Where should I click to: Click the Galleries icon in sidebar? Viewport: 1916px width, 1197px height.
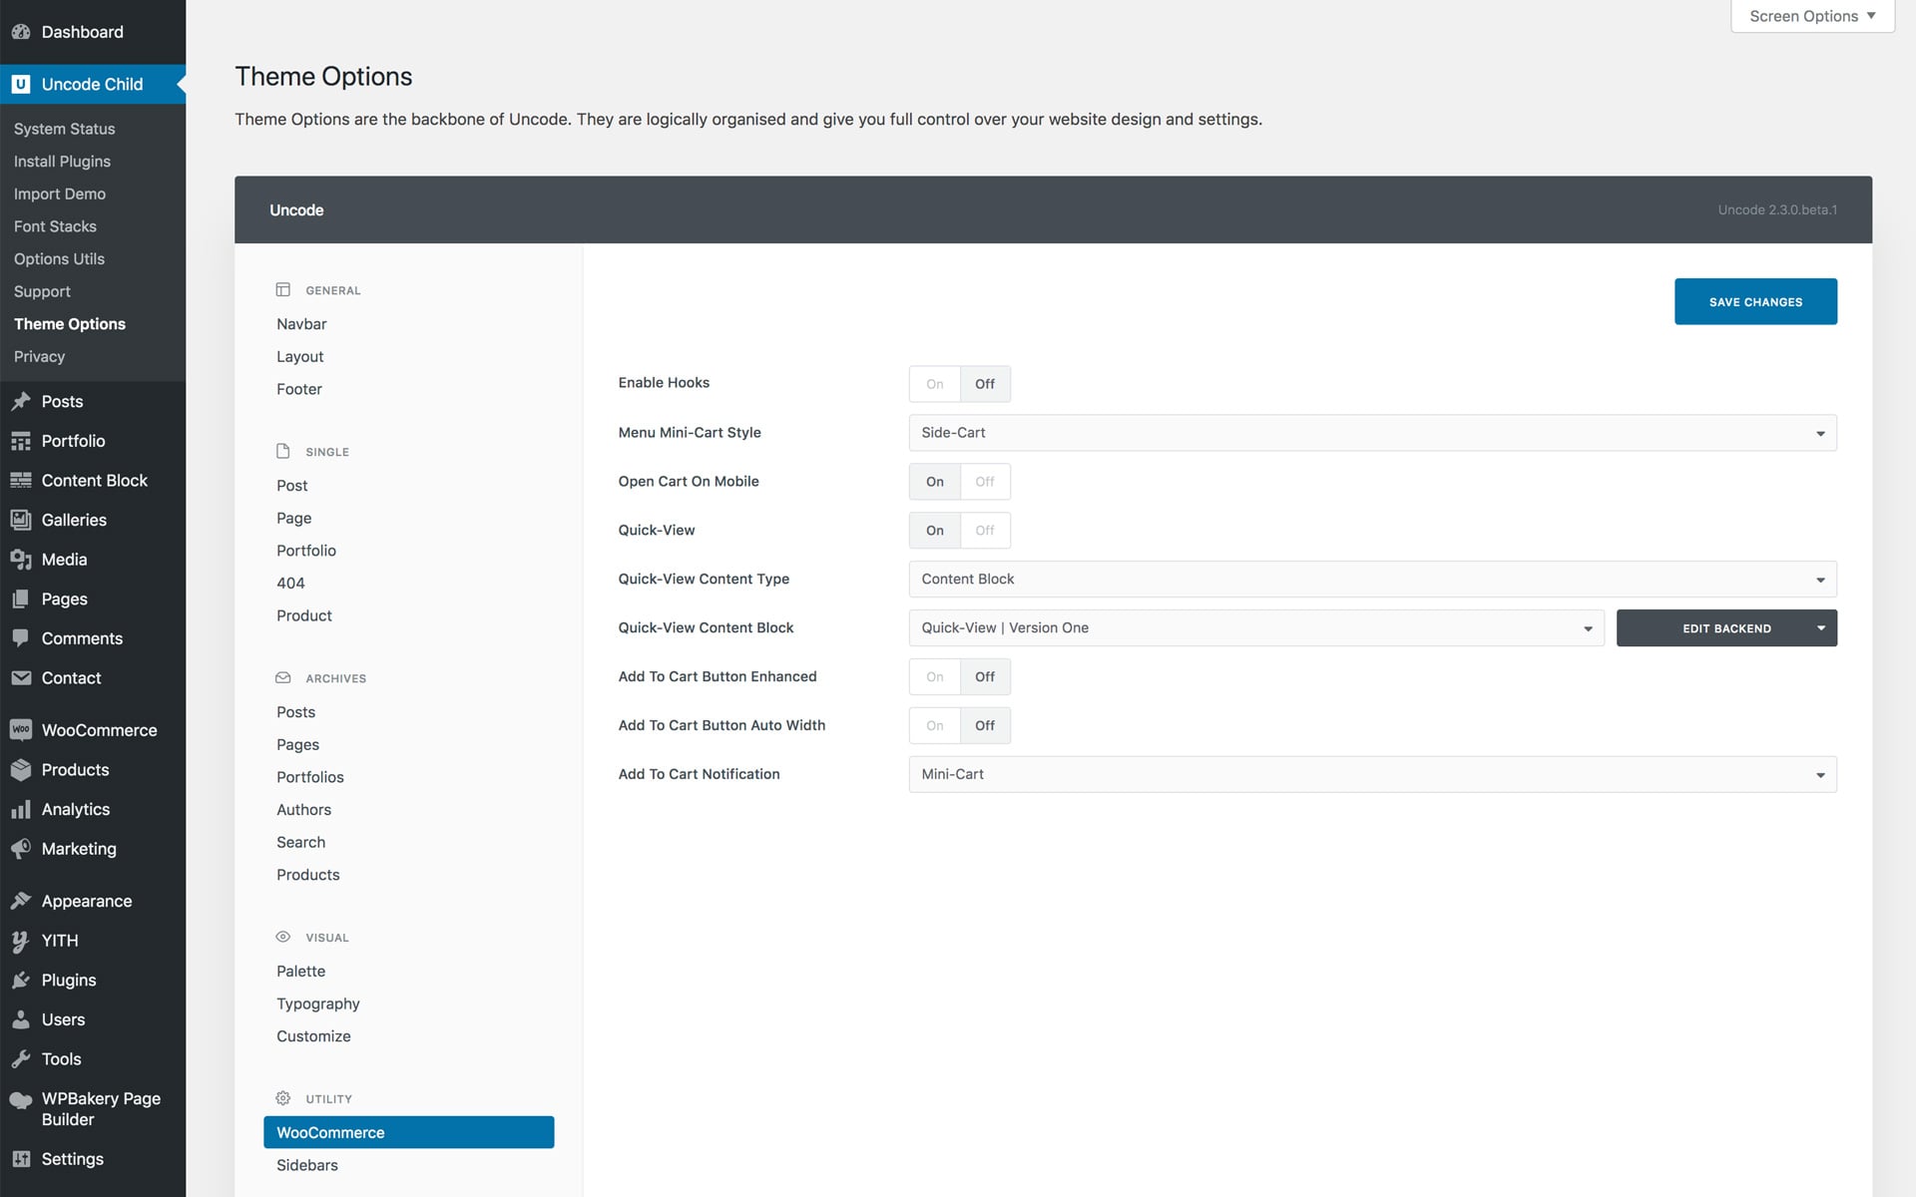21,520
